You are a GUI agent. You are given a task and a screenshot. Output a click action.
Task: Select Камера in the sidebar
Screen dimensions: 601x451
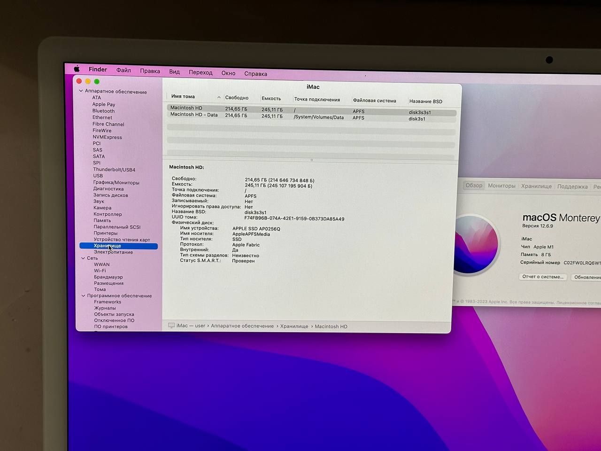[x=102, y=208]
